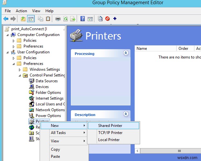The image size is (201, 161).
Task: Choose Local Printer from submenu
Action: tap(114, 140)
